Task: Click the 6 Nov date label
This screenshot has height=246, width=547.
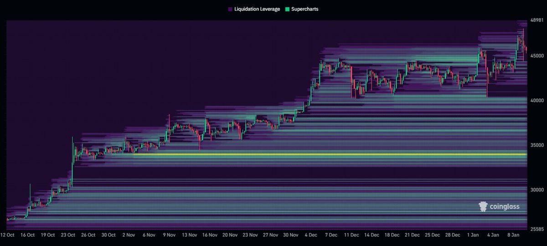Action: [x=149, y=236]
